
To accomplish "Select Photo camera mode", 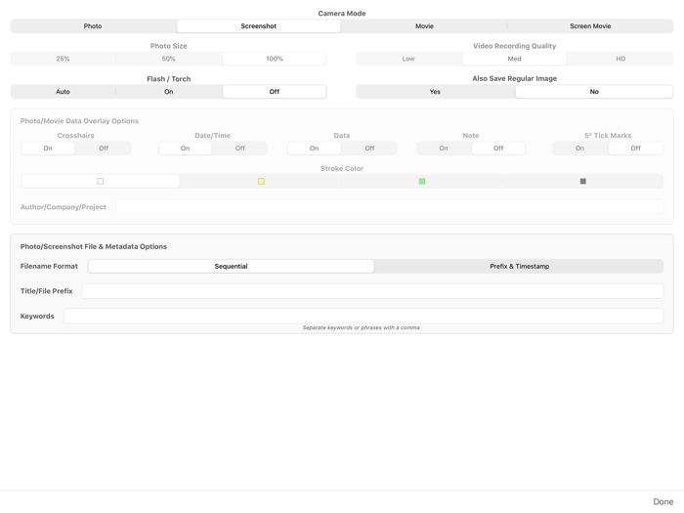I will click(x=93, y=26).
